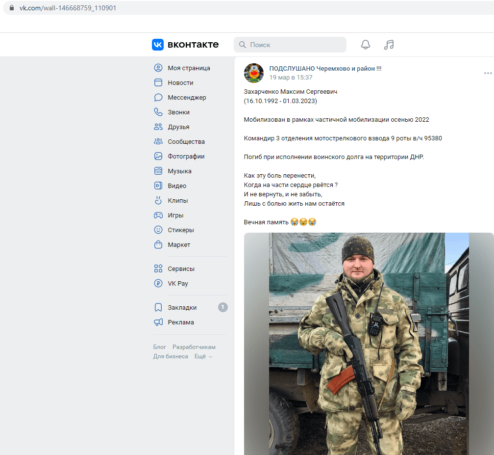Open the Разработчикам footer link

point(194,348)
